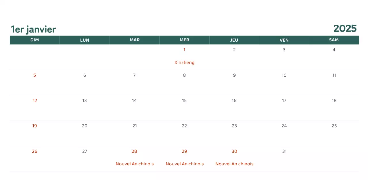368x180 pixels.
Task: Select the 2025 year label
Action: tap(345, 28)
